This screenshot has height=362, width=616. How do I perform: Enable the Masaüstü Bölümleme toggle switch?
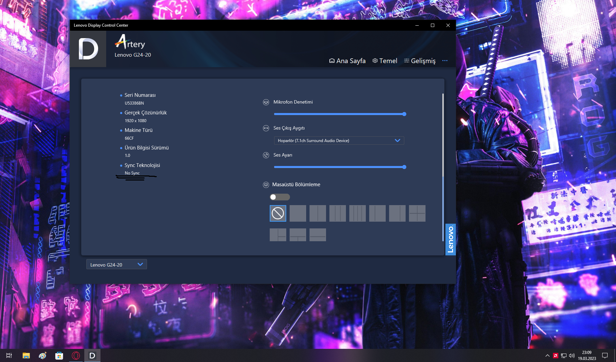[x=280, y=197]
